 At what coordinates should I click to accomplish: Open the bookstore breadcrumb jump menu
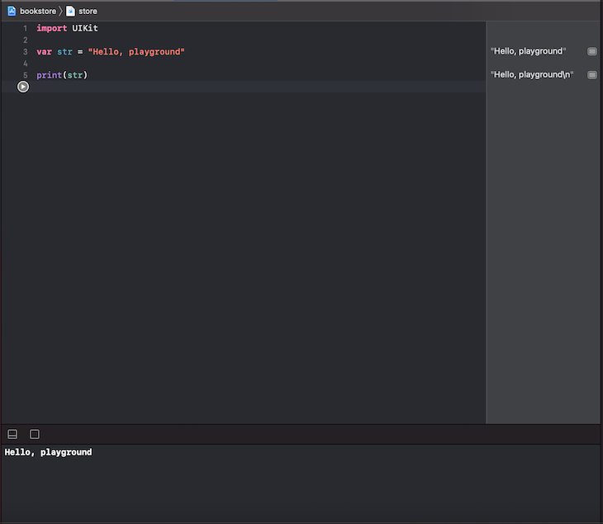point(38,12)
